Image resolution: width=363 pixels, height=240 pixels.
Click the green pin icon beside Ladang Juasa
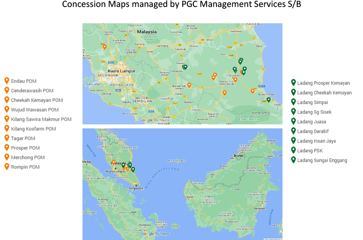[x=293, y=121]
